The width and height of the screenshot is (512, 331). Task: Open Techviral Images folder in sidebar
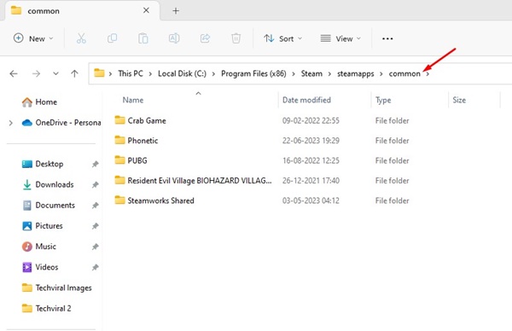(x=56, y=287)
